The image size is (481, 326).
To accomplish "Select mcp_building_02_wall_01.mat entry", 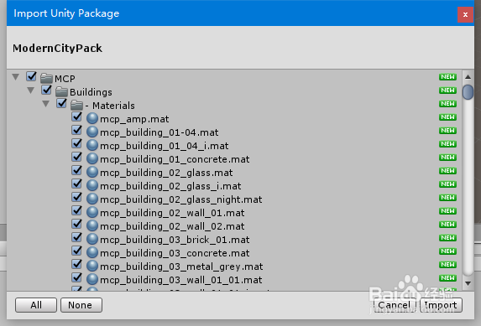I will [172, 213].
